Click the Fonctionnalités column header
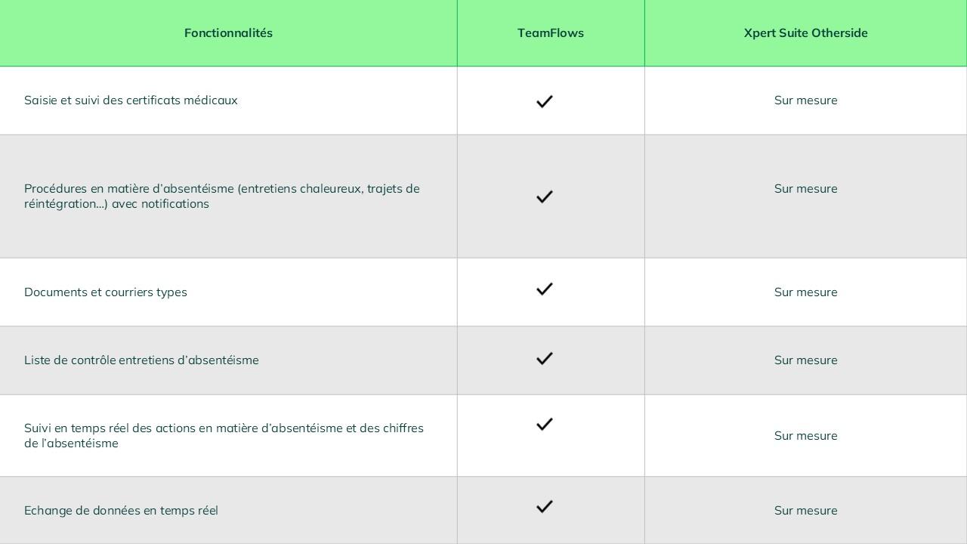This screenshot has width=967, height=544. click(228, 33)
